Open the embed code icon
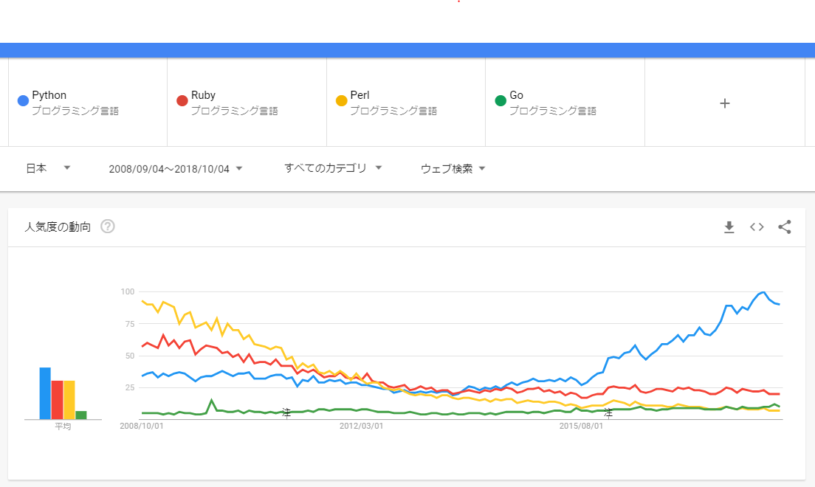The width and height of the screenshot is (815, 487). pyautogui.click(x=757, y=227)
